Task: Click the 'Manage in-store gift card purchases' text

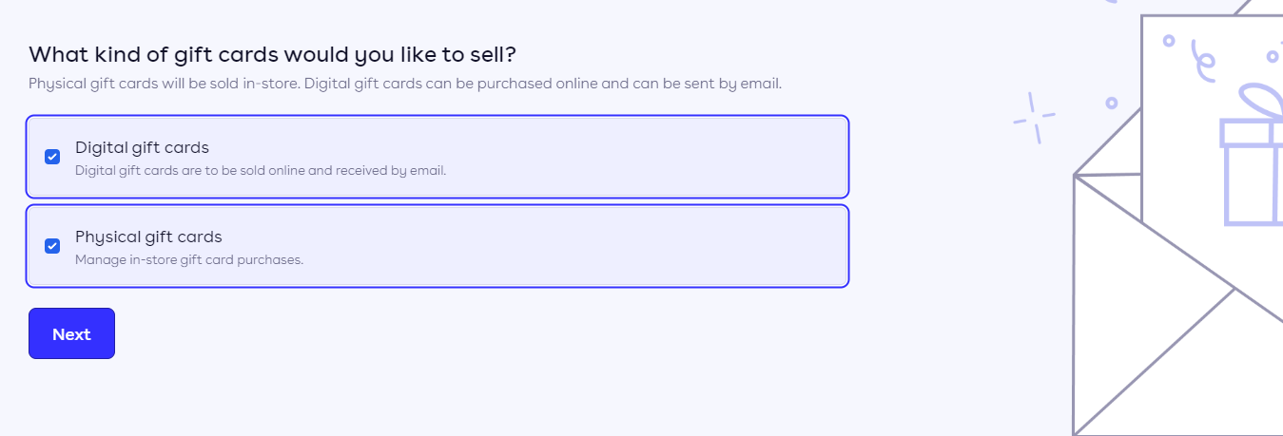Action: click(189, 260)
